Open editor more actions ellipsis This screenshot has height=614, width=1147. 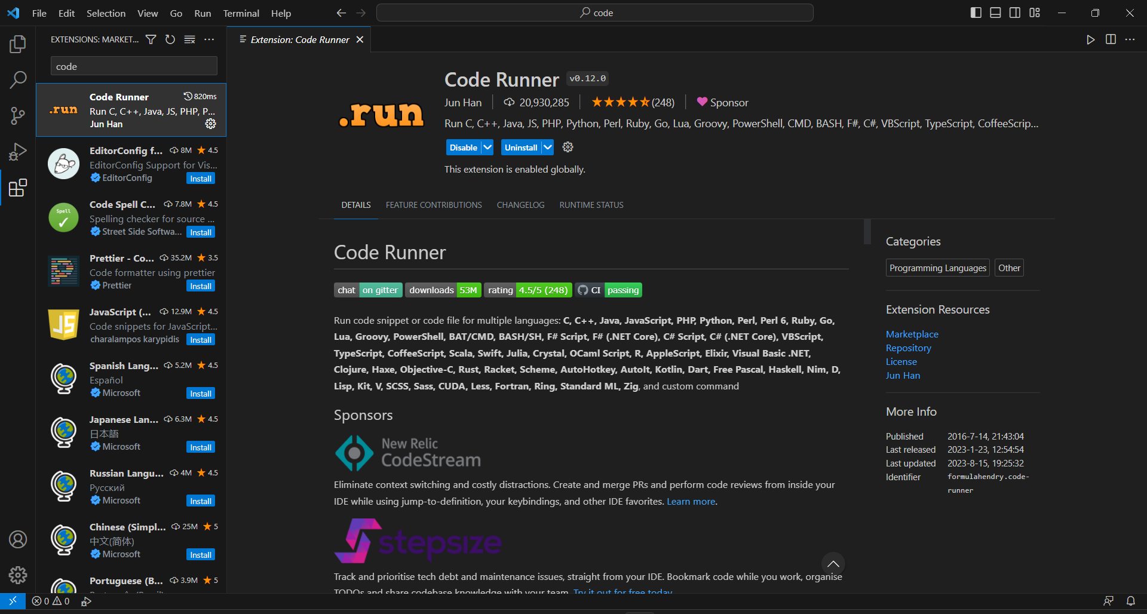pos(1130,39)
